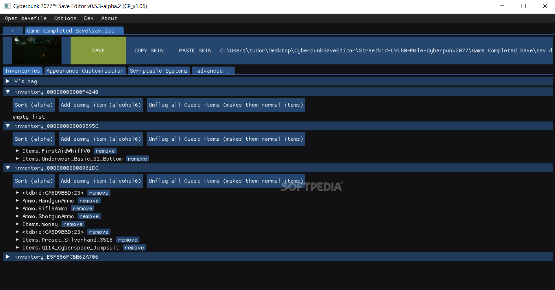Click Sort (alpha) under inventory_00000000008961DC

click(34, 181)
